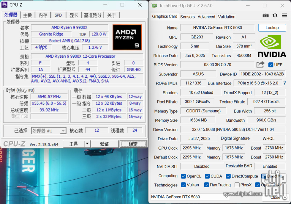Click the Memory Type GDDR7 (Samsung) field
The height and width of the screenshot is (204, 291).
click(203, 111)
